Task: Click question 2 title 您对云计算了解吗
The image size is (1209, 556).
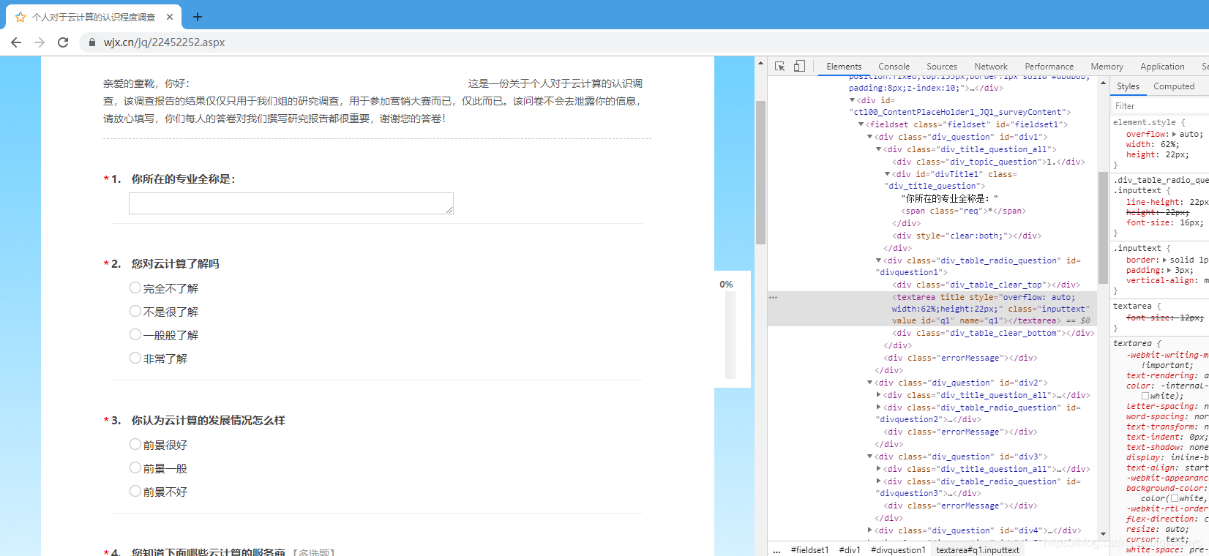Action: point(175,263)
